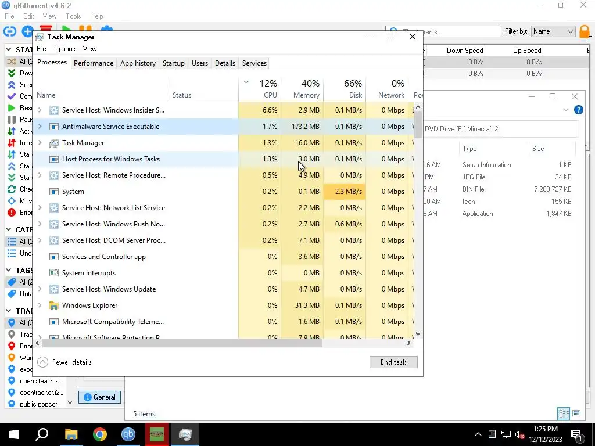Select the Active arrows filter icon

pyautogui.click(x=12, y=131)
